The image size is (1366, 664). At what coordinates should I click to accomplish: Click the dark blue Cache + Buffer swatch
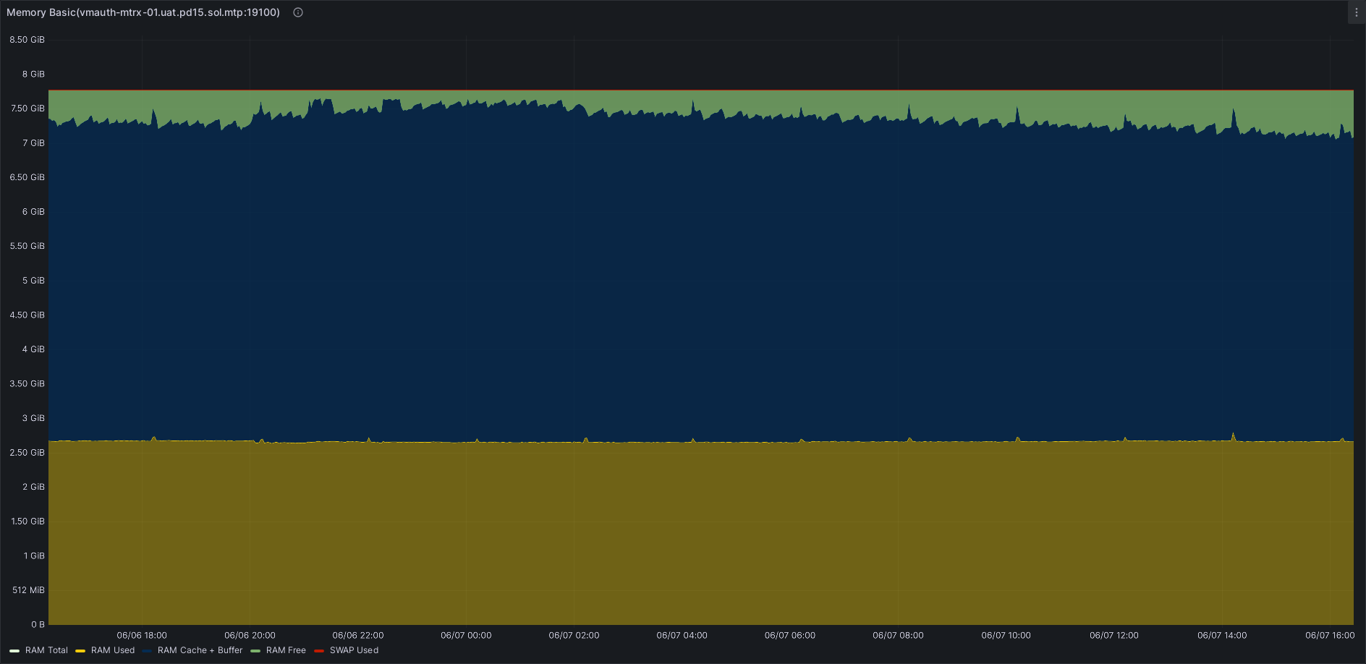click(x=148, y=651)
